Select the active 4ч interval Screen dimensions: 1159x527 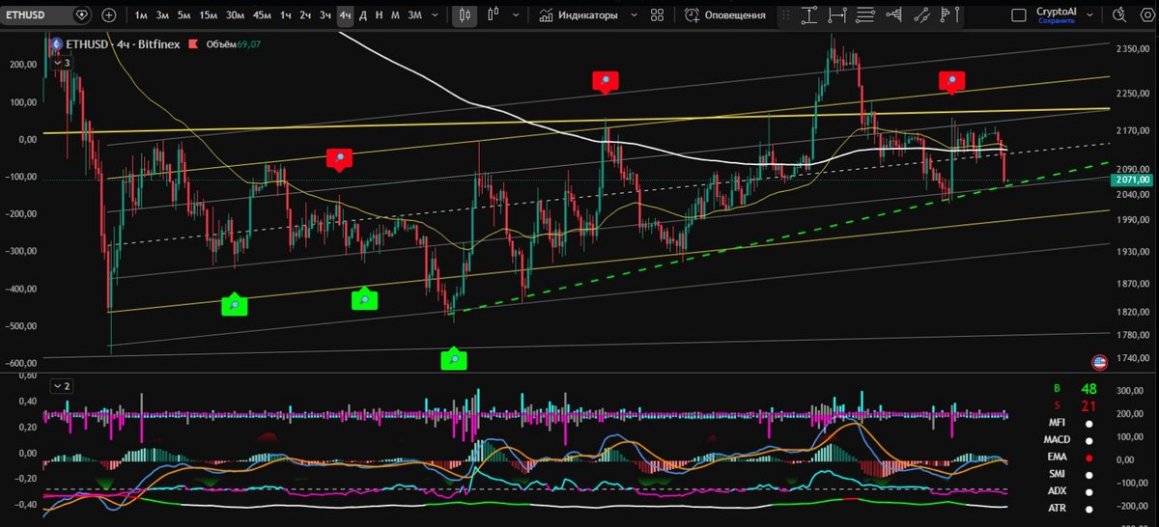pyautogui.click(x=345, y=15)
